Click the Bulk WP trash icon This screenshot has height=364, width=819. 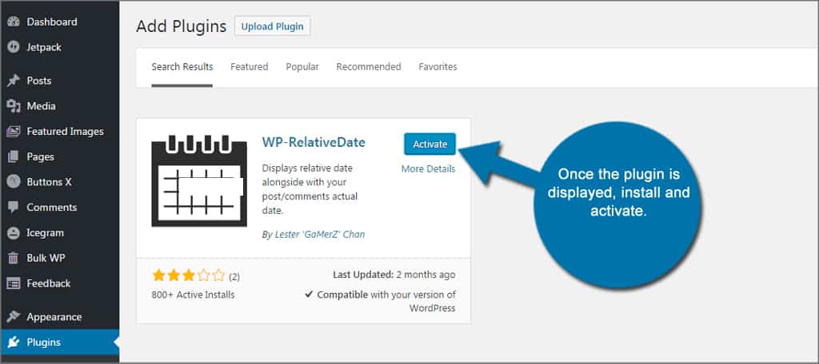tap(14, 258)
